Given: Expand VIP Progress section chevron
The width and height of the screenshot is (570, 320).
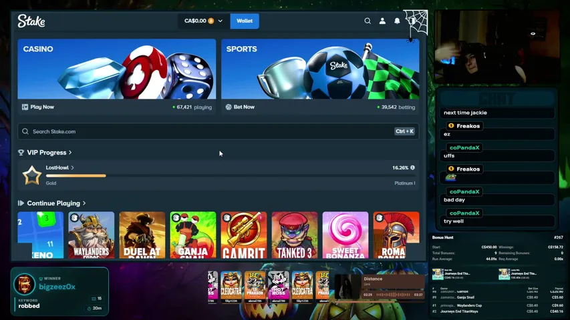Looking at the screenshot, I should 70,153.
